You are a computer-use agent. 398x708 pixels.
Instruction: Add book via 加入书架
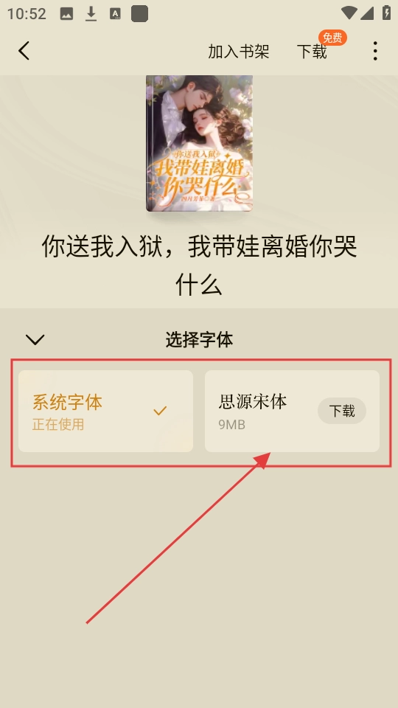[238, 52]
